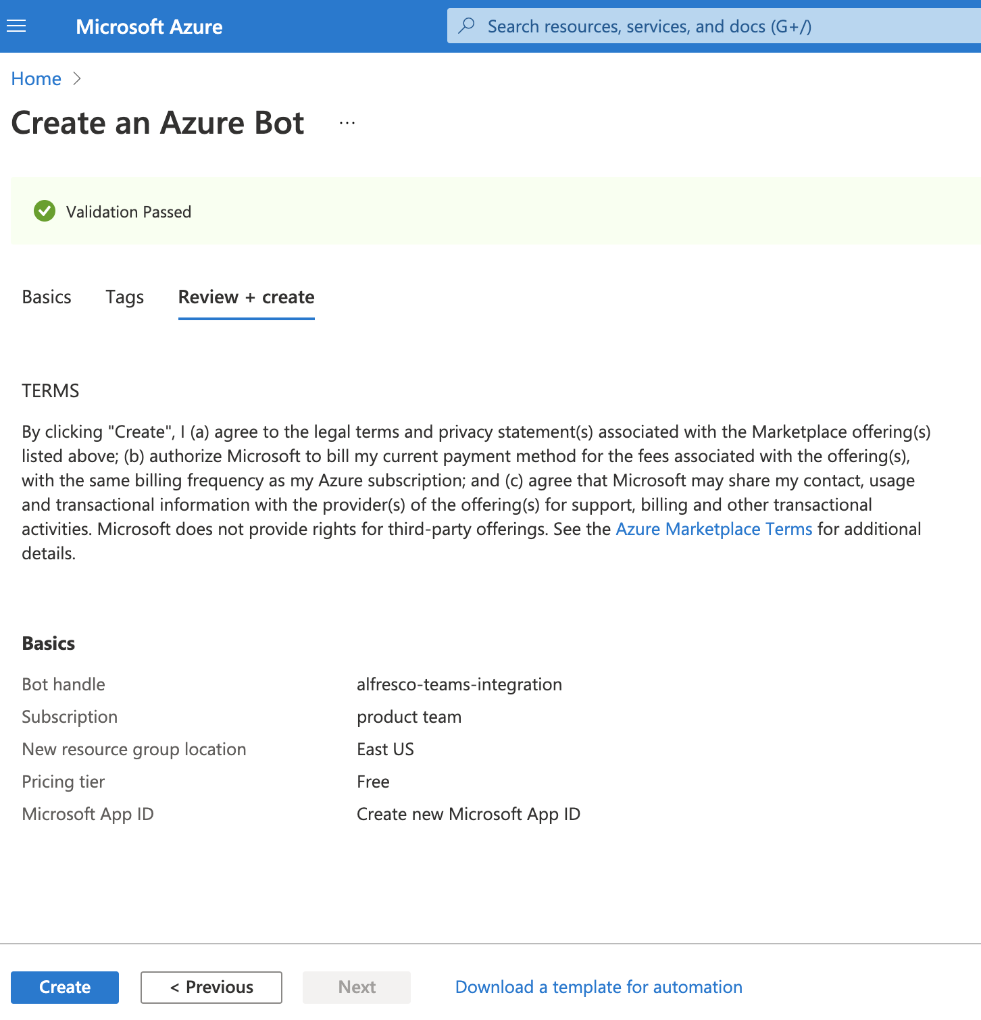Click the Microsoft App ID label
Screen dimensions: 981x1020
[88, 815]
